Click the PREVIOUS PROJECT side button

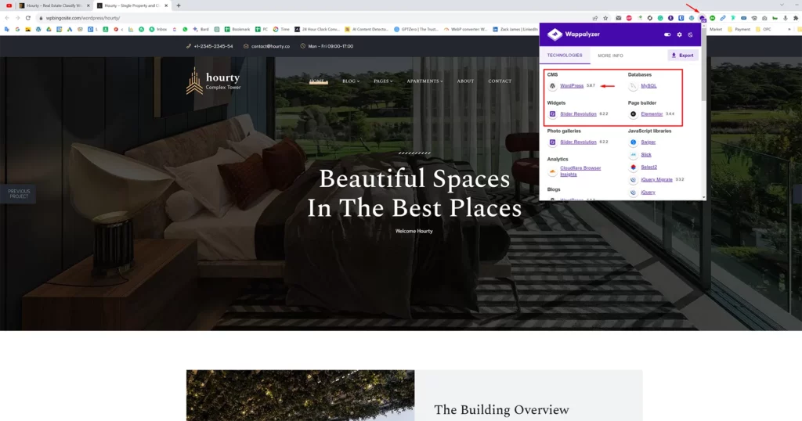19,193
